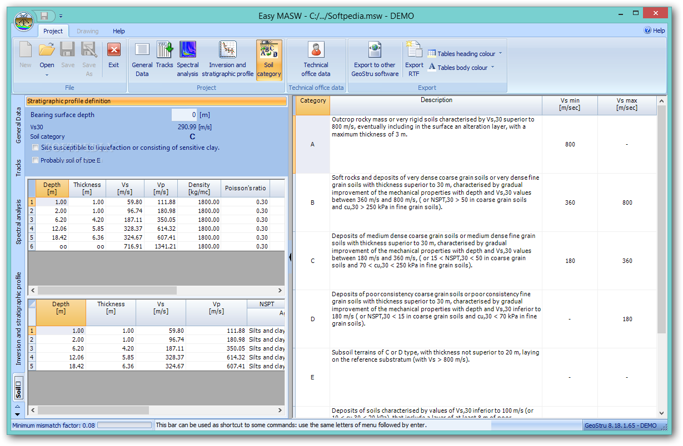This screenshot has width=683, height=446.
Task: Click Vs min value 360 for category B
Action: coord(570,202)
